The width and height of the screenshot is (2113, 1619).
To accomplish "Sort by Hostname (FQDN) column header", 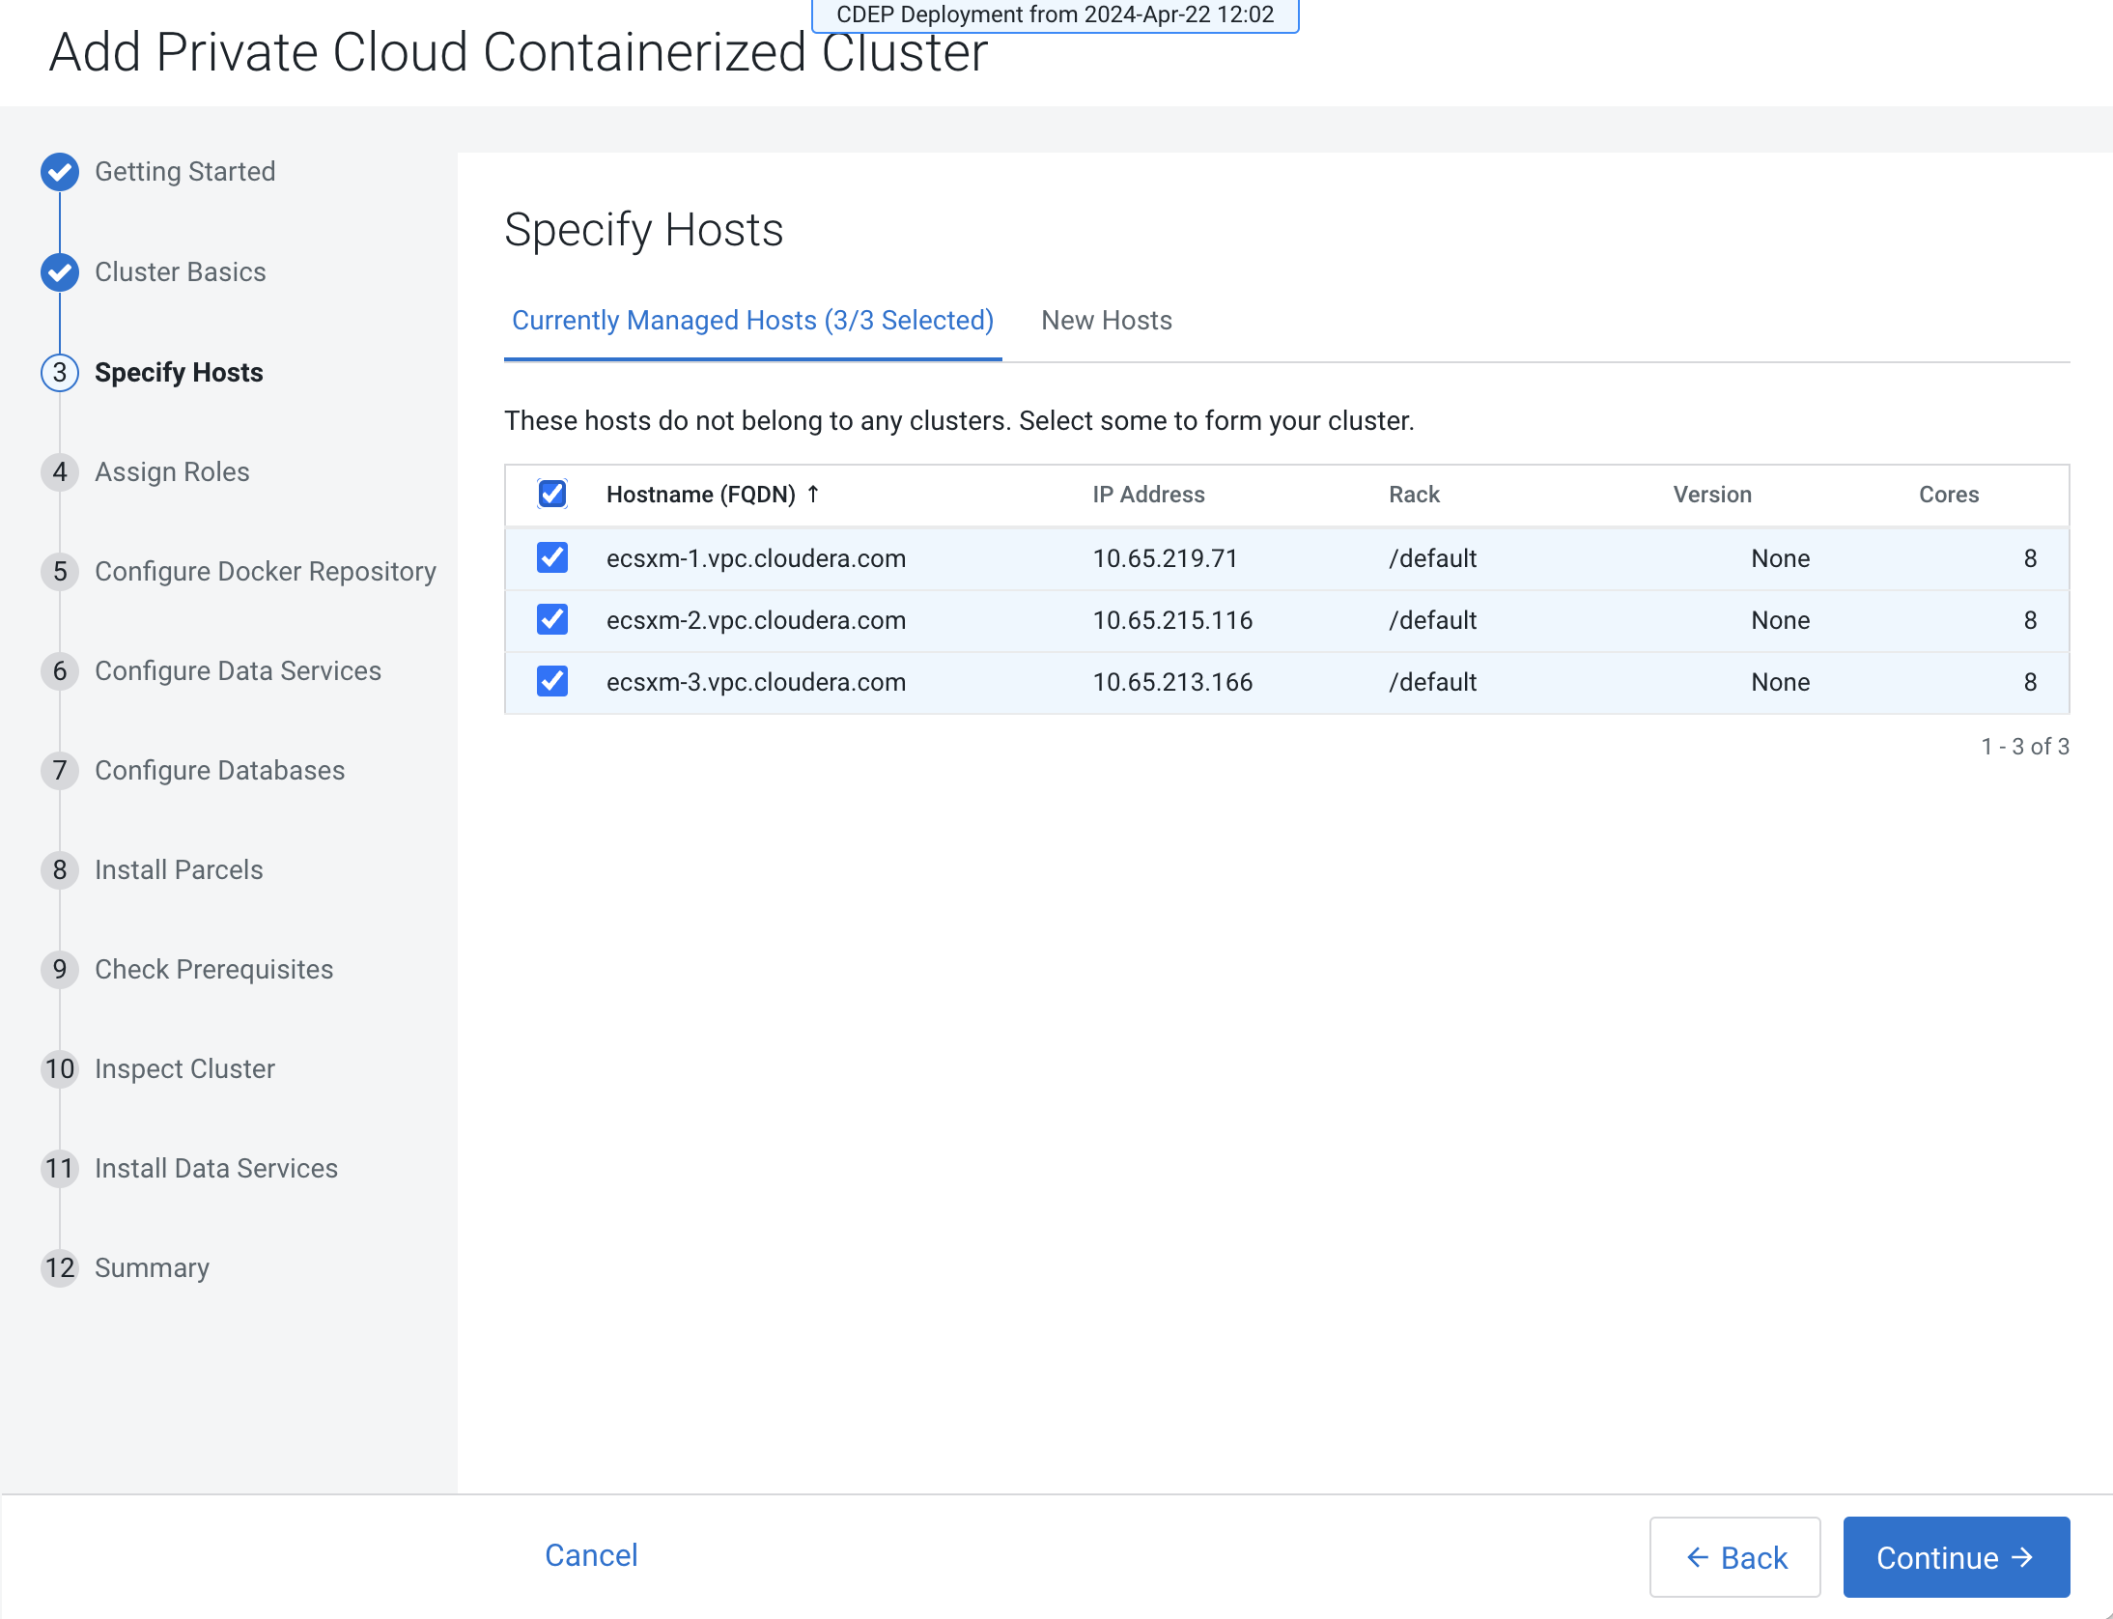I will click(701, 495).
